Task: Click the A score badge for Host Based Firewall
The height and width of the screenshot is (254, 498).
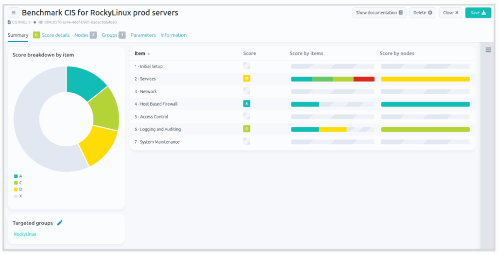Action: (247, 104)
